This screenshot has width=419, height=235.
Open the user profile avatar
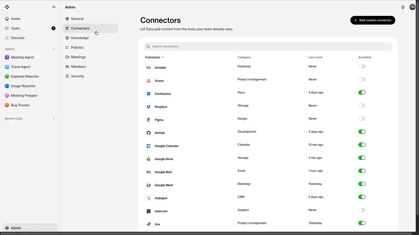coord(412,7)
